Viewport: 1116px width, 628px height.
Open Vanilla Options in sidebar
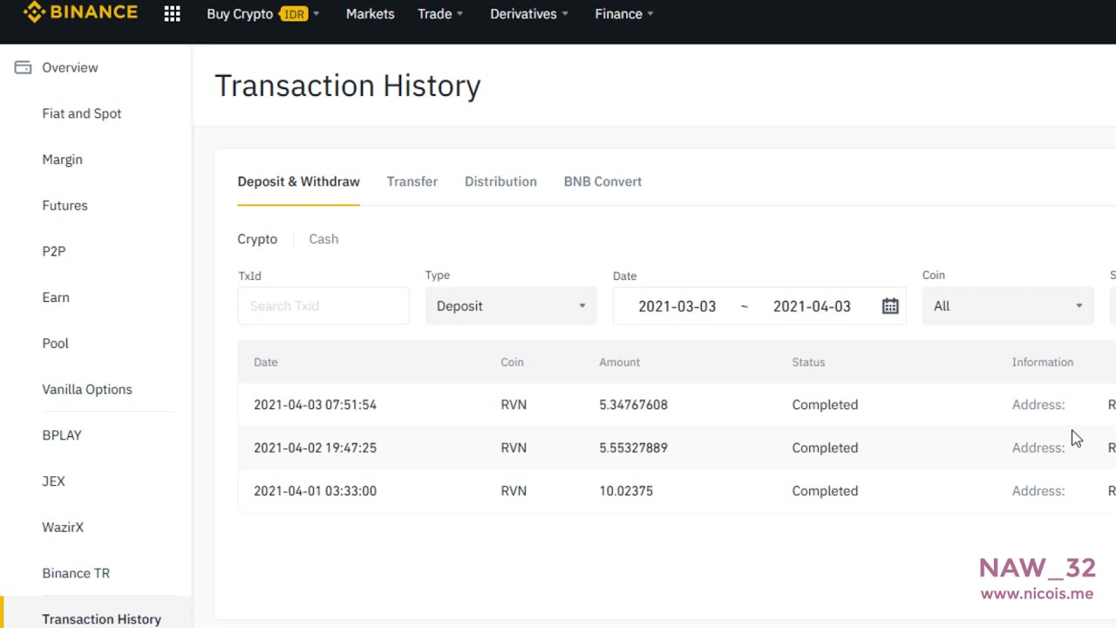87,390
